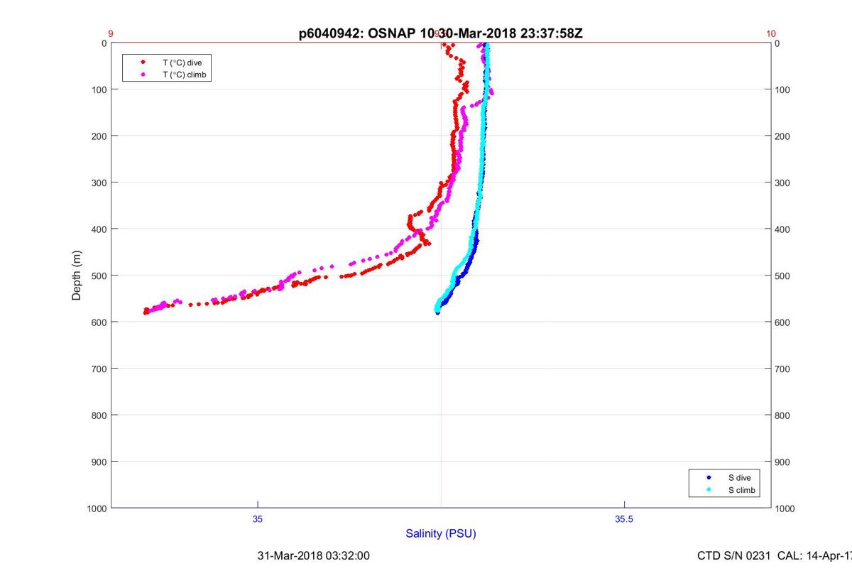This screenshot has width=852, height=571.
Task: Click the red temperature tick label 10
Action: coord(771,33)
